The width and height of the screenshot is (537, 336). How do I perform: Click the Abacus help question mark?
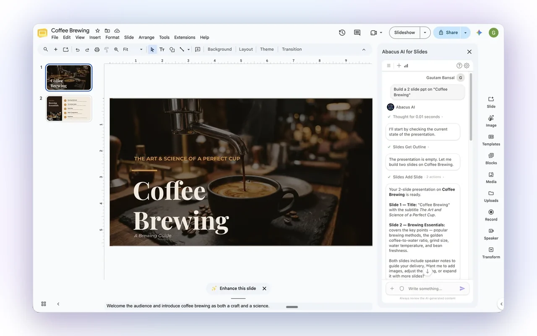tap(459, 66)
